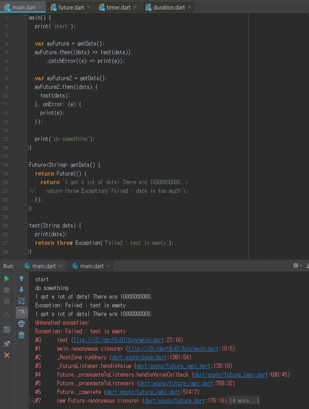The image size is (309, 409).
Task: Collapse the getData() function at line 18
Action: coord(26,165)
